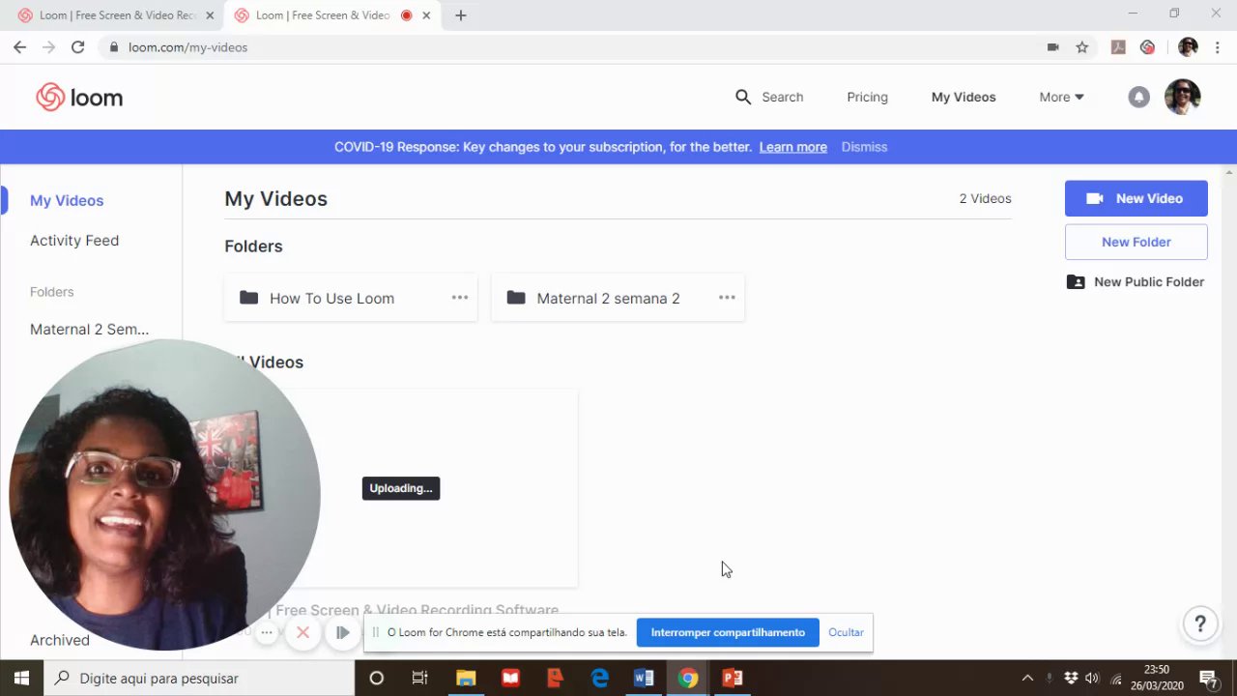Viewport: 1237px width, 696px height.
Task: Click Ocultar to hide the sharing bar
Action: point(846,632)
